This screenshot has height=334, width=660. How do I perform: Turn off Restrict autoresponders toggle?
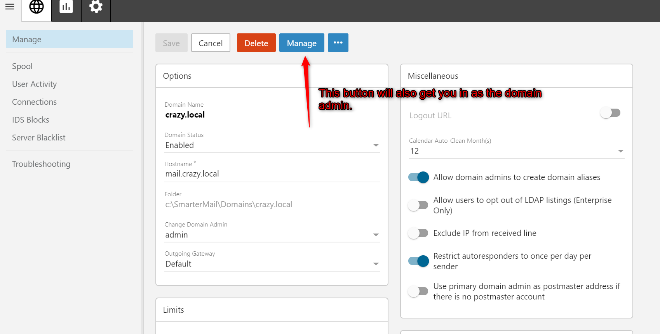coord(418,261)
